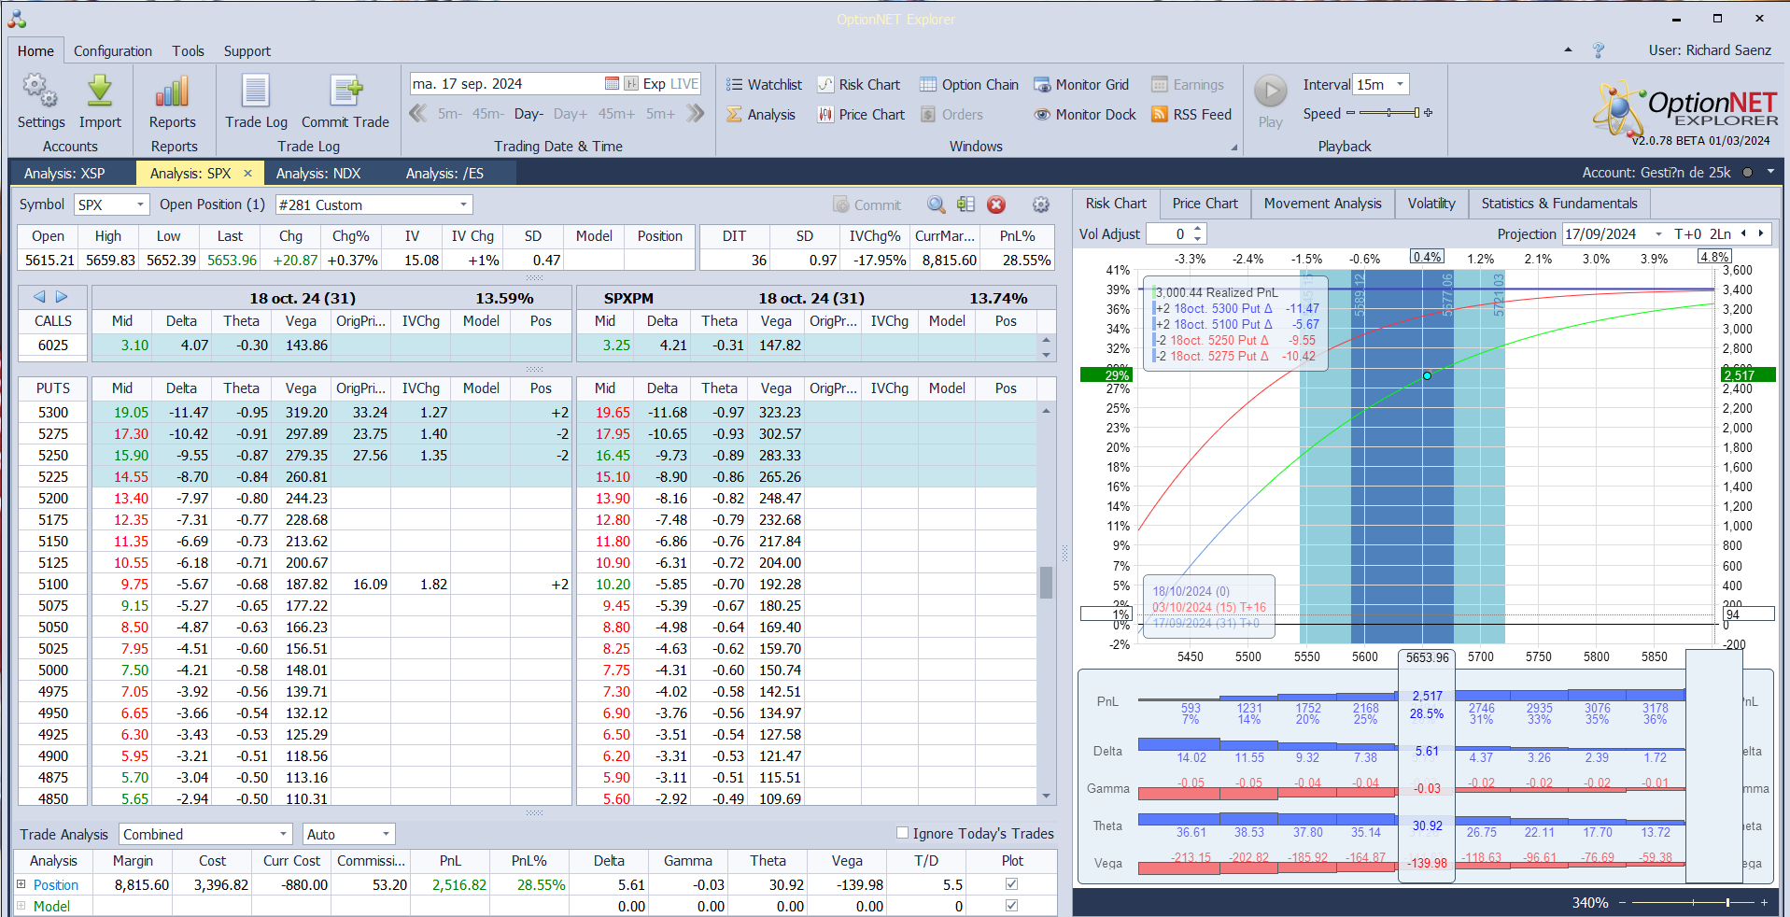The width and height of the screenshot is (1790, 917).
Task: Close the Analysis: SPX tab
Action: [x=247, y=173]
